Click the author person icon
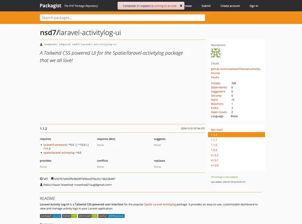Image resolution: width=302 pixels, height=224 pixels. point(41,185)
